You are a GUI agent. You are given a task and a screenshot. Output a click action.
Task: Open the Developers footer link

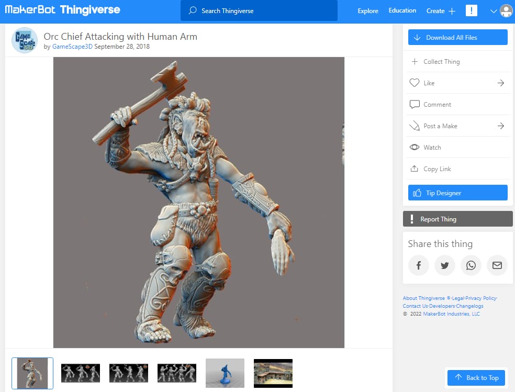(442, 306)
